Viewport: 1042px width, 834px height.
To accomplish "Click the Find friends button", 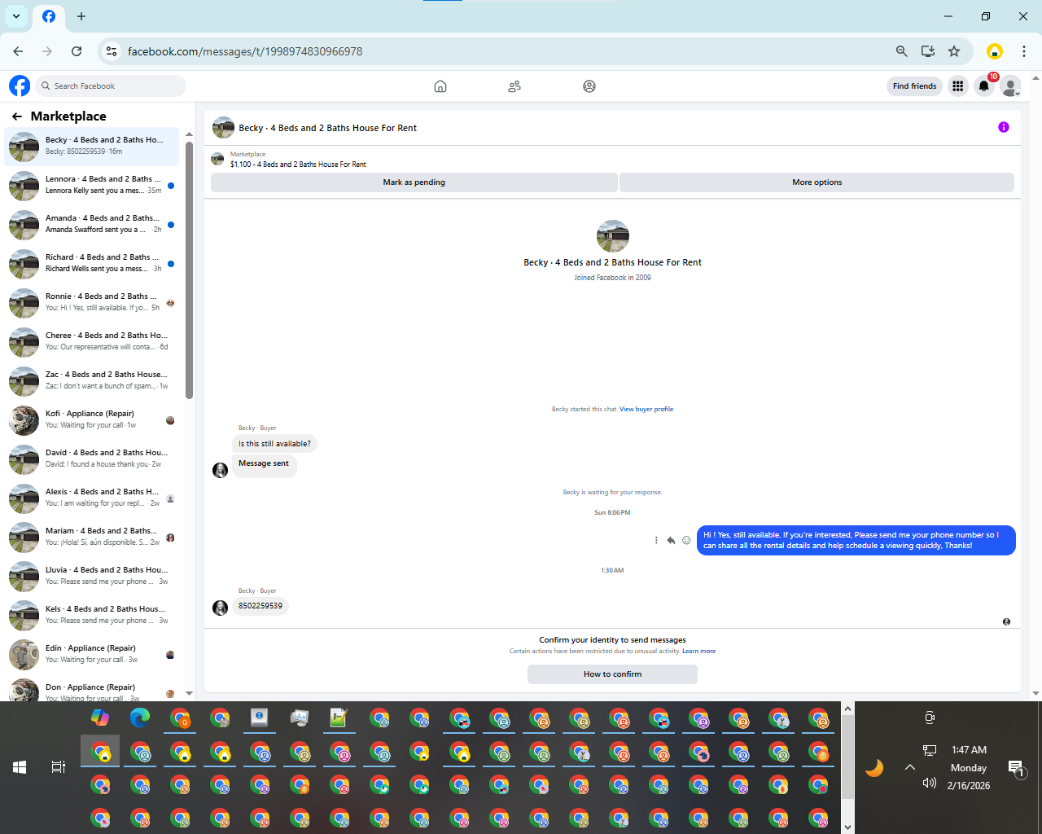I will (x=914, y=86).
